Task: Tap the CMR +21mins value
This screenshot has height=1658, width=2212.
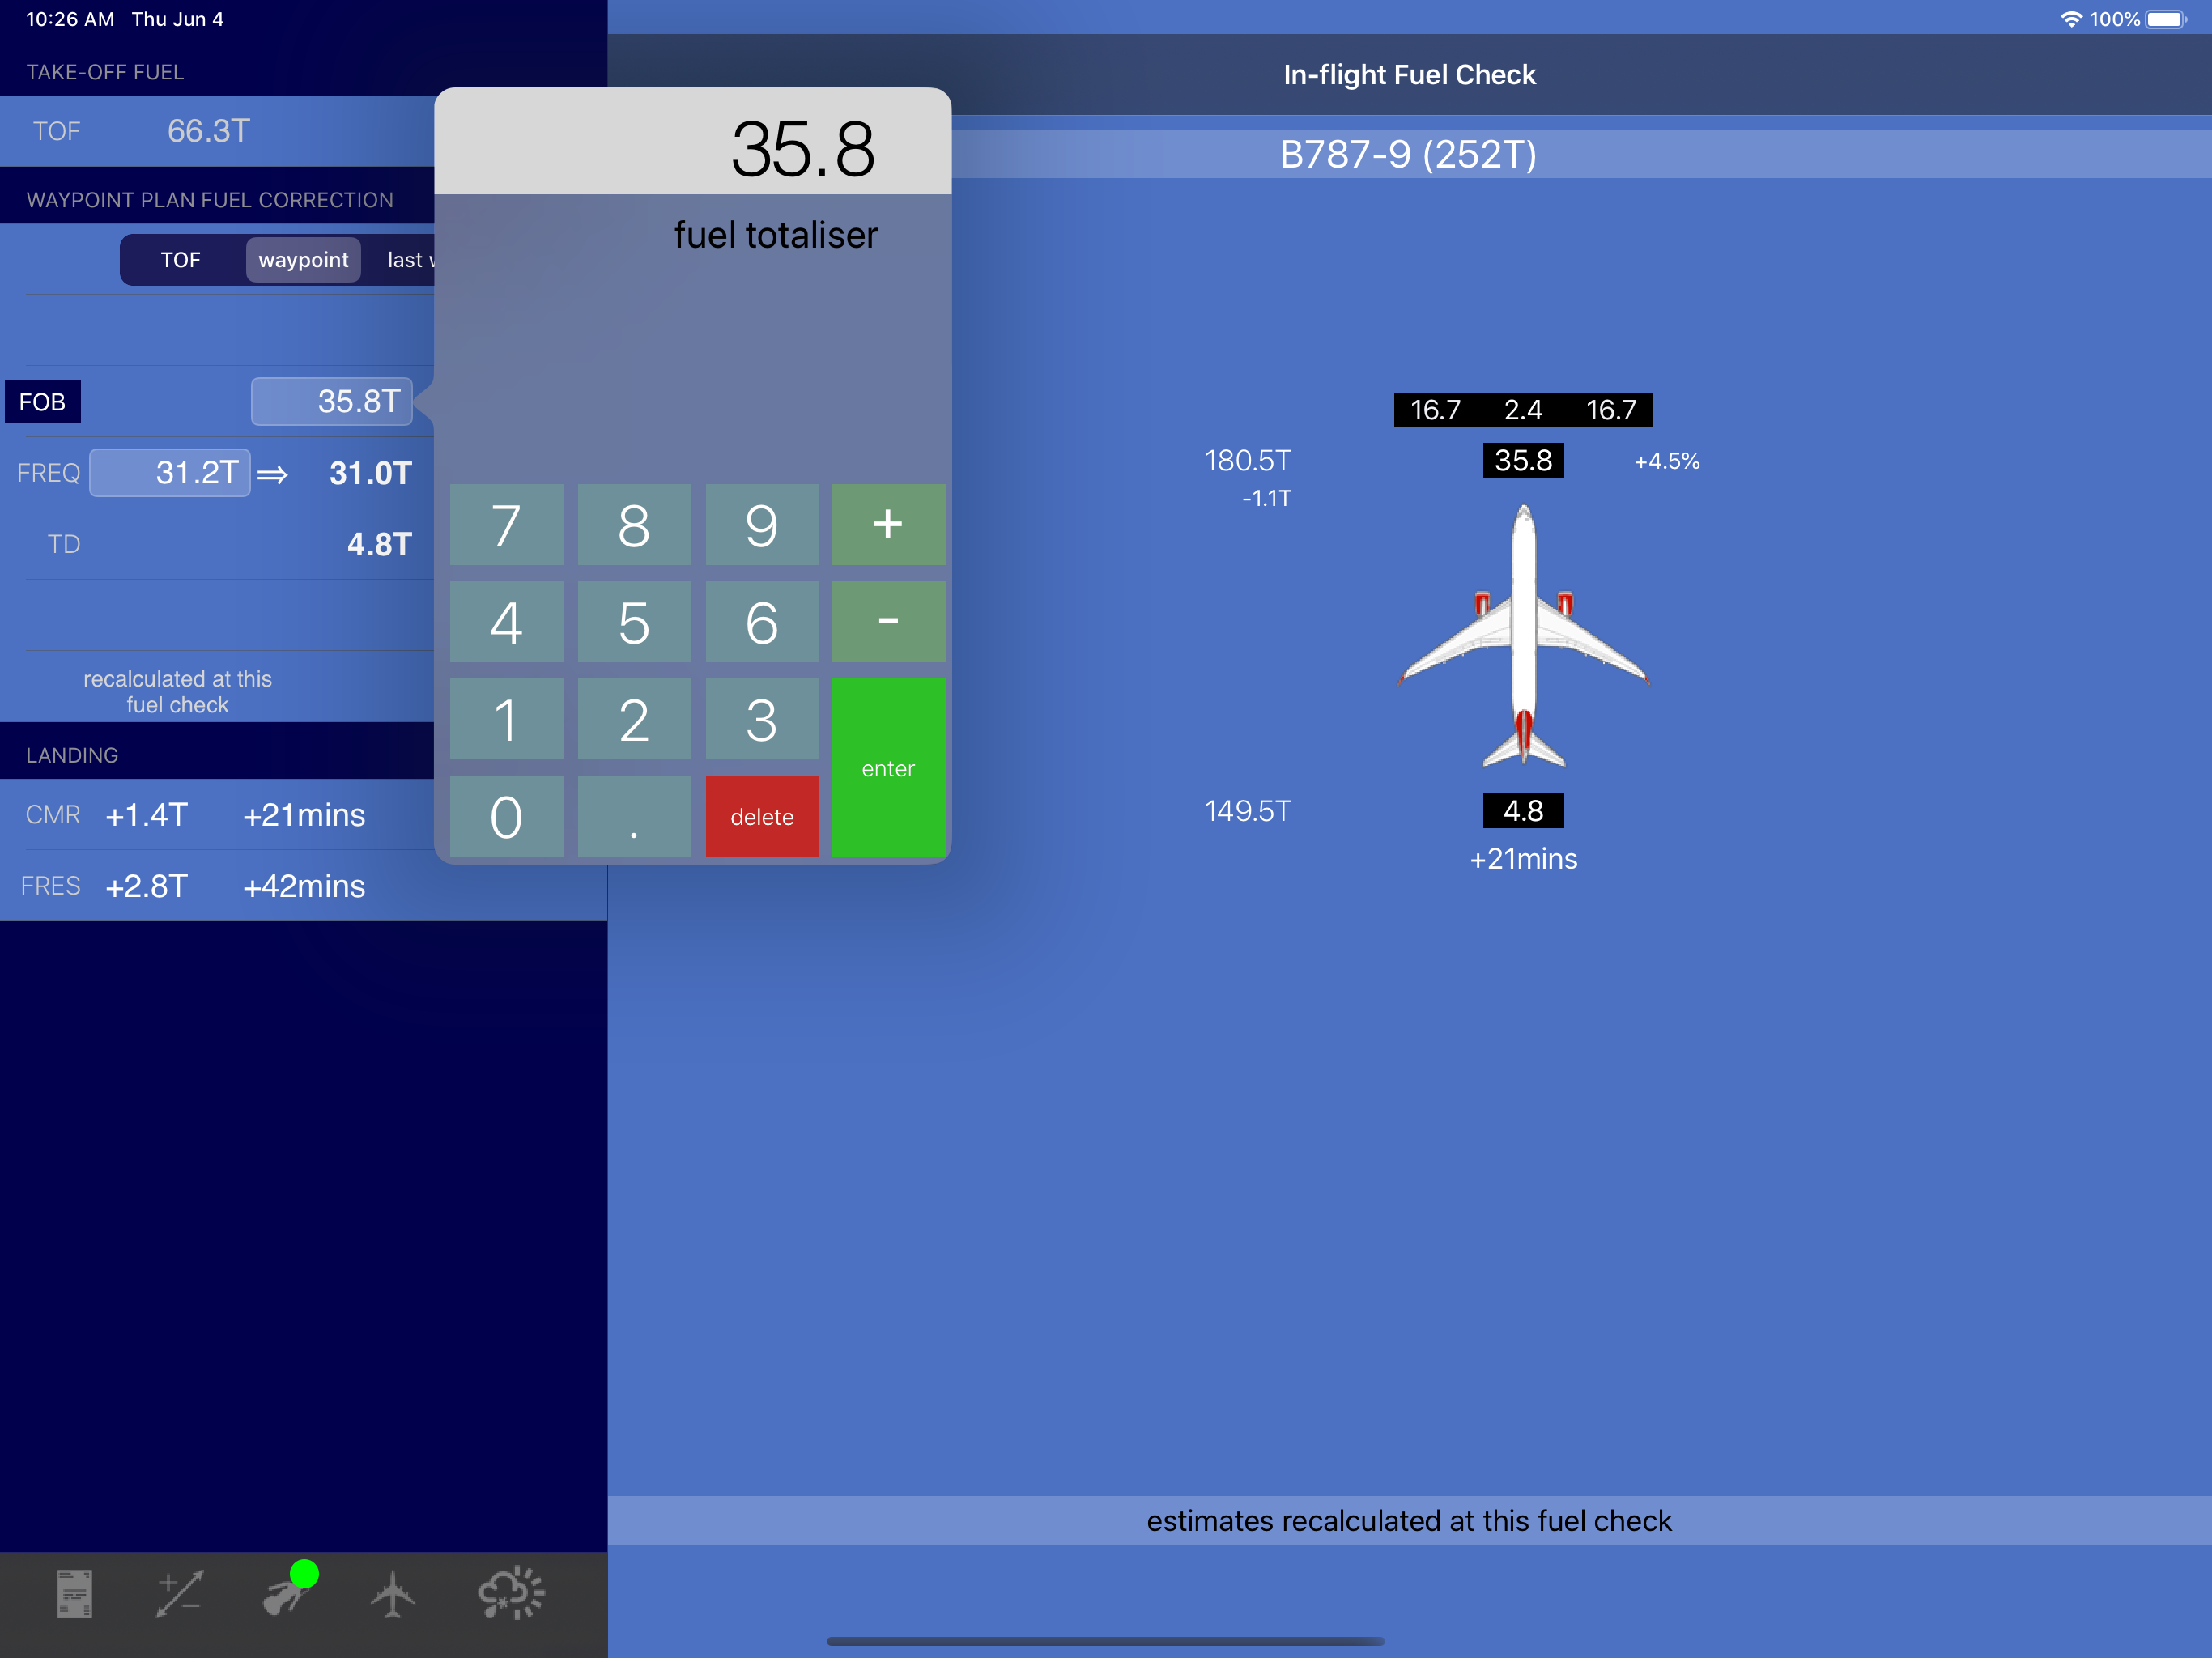Action: [304, 815]
